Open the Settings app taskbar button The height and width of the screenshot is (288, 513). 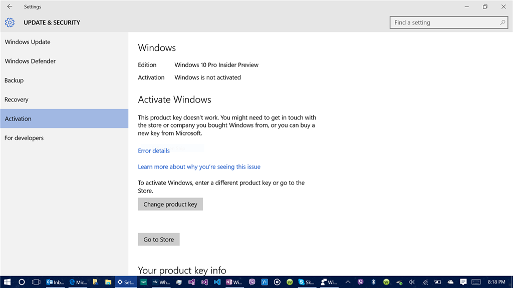(126, 282)
